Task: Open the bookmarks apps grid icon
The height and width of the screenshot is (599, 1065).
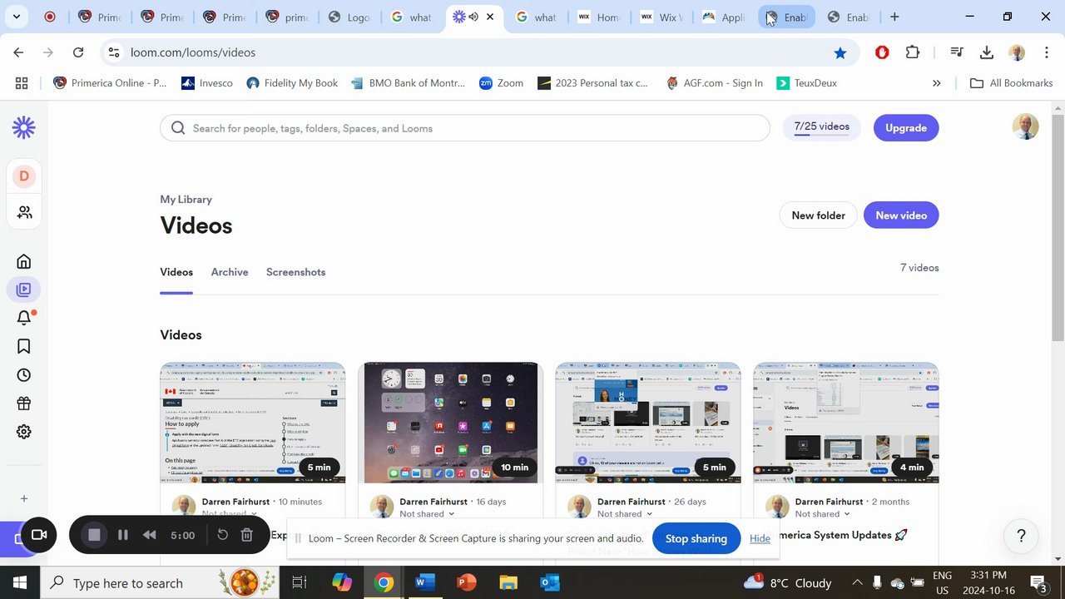Action: click(22, 83)
